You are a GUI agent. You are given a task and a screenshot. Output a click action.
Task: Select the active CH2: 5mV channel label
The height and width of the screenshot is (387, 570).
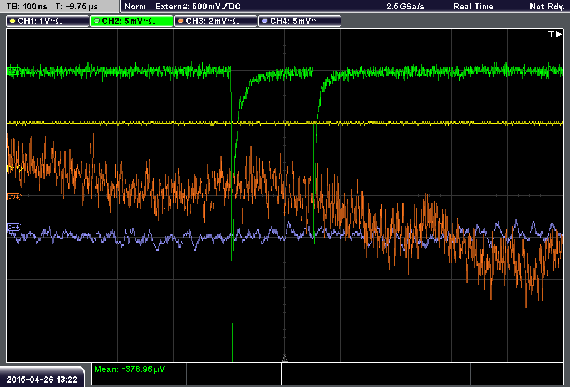(x=131, y=21)
